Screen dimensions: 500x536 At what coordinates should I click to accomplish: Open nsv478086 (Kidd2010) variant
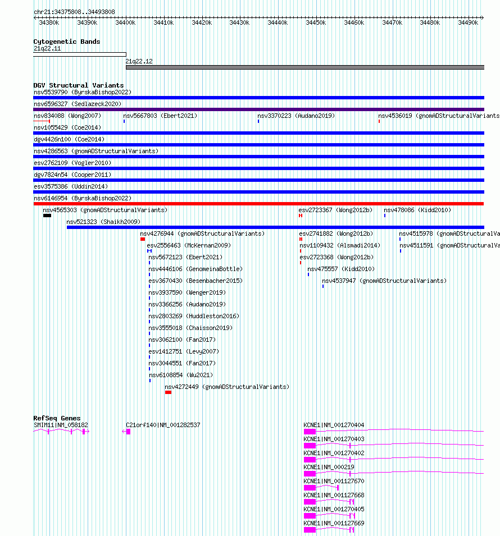point(417,210)
